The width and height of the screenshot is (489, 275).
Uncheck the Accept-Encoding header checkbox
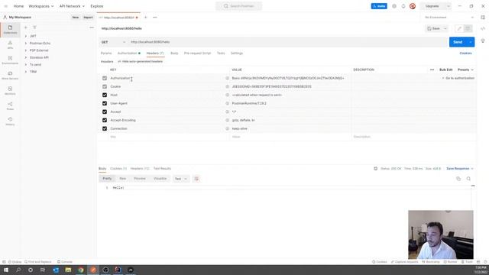coord(105,121)
